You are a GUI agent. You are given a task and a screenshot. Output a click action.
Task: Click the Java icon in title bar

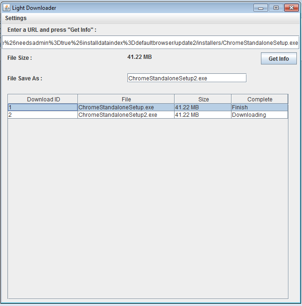pyautogui.click(x=7, y=8)
